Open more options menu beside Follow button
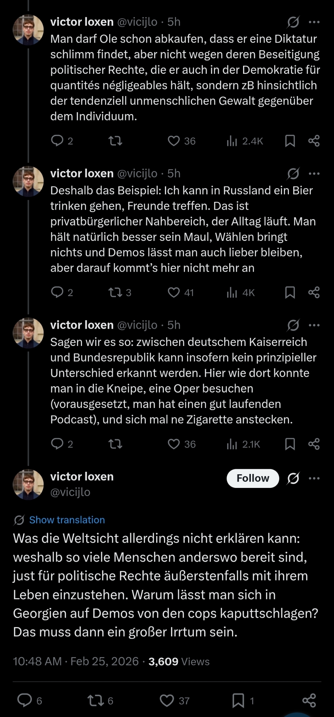The height and width of the screenshot is (717, 334). click(x=314, y=478)
